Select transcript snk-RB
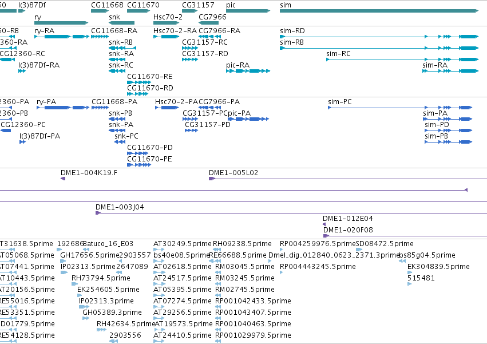487x344 pixels. click(122, 48)
